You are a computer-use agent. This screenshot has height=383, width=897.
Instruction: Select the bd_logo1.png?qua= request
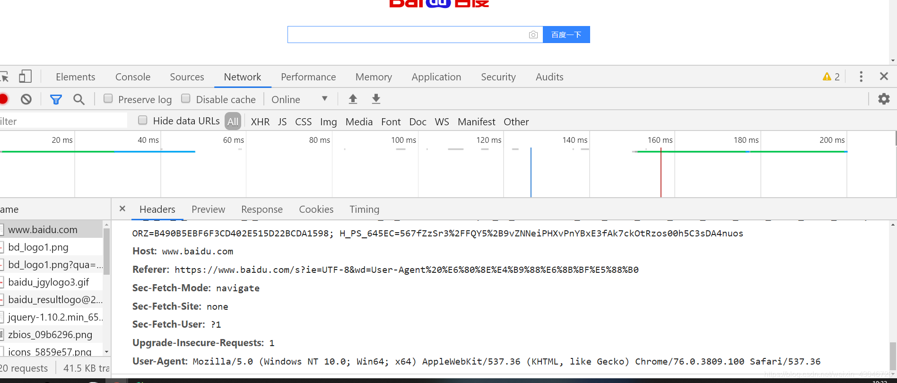tap(51, 264)
